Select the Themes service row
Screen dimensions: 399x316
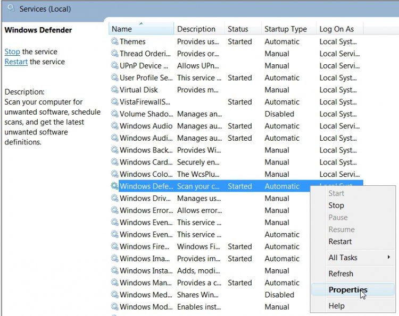(236, 41)
